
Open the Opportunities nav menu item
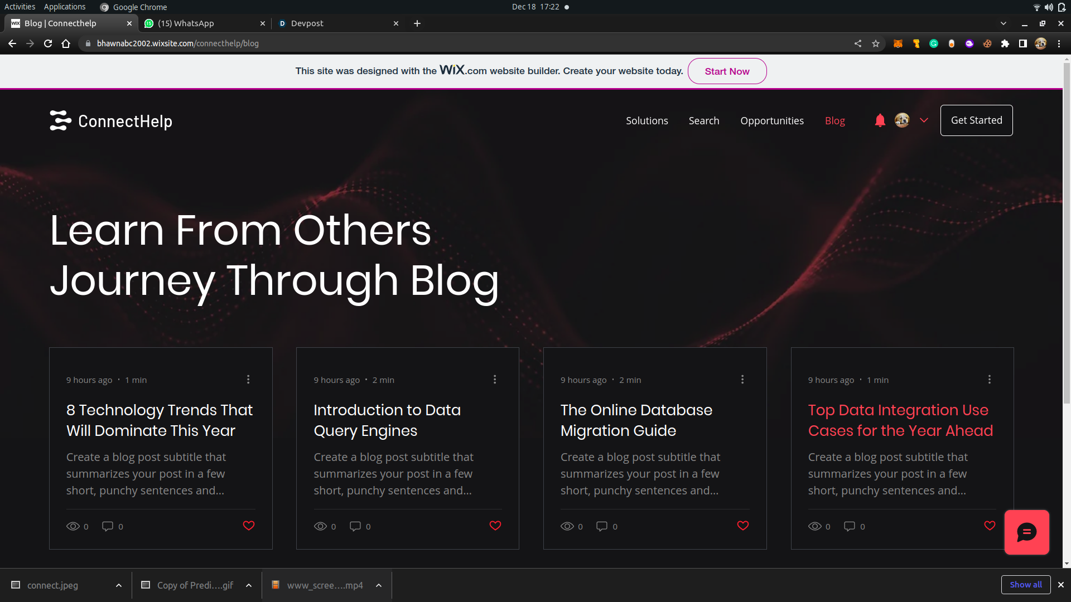click(x=772, y=121)
